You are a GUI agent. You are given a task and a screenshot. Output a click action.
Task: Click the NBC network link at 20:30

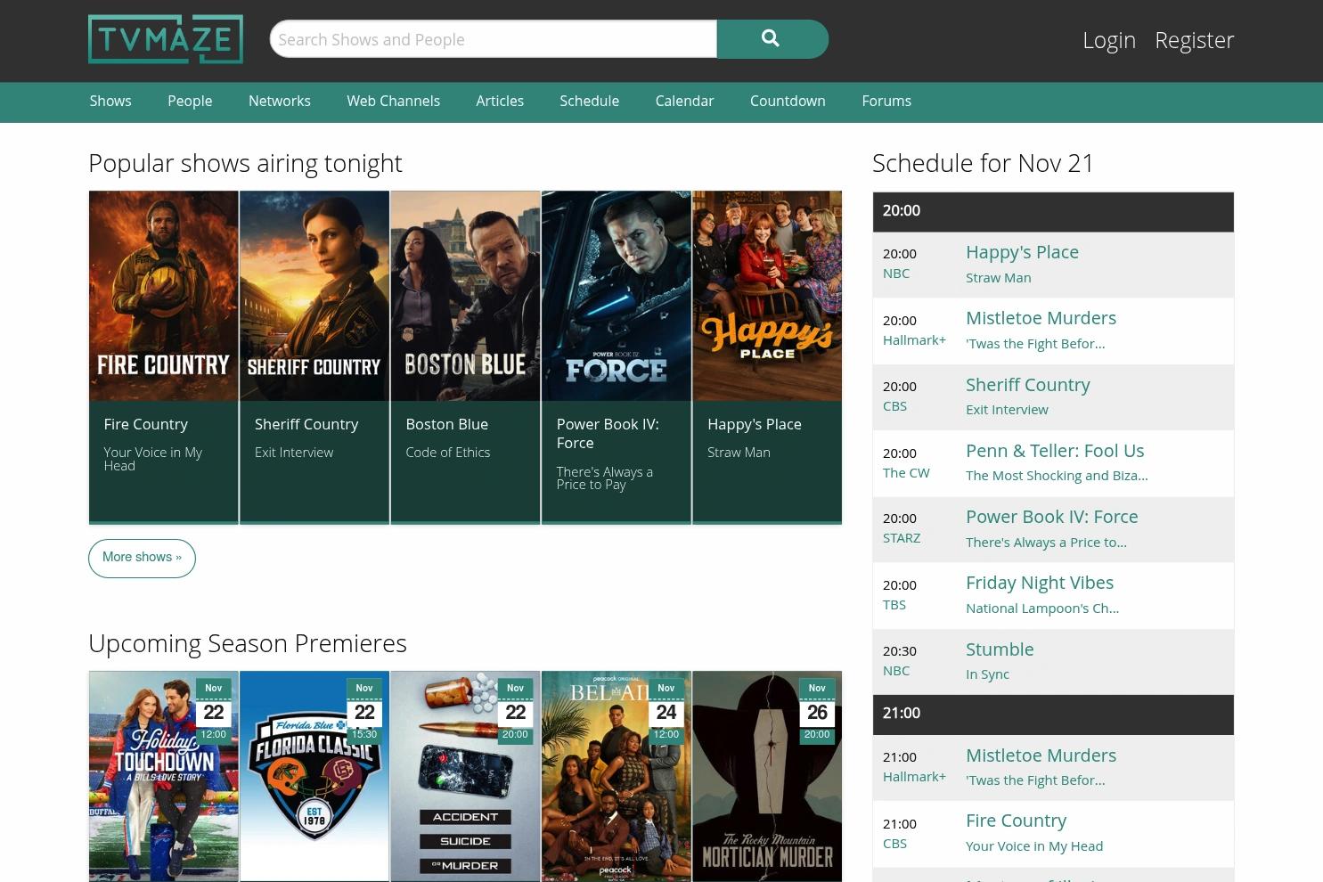pyautogui.click(x=896, y=671)
